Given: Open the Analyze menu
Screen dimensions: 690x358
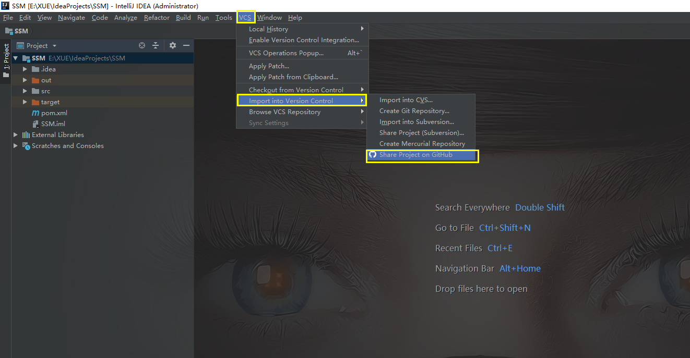Looking at the screenshot, I should [x=126, y=18].
